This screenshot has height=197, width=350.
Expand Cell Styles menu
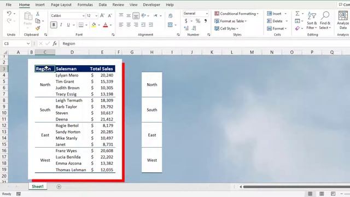click(x=226, y=28)
